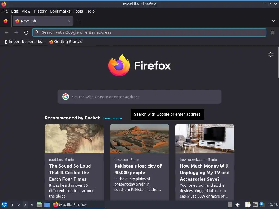
Task: Minimize the Mozilla Firefox window
Action: click(264, 4)
